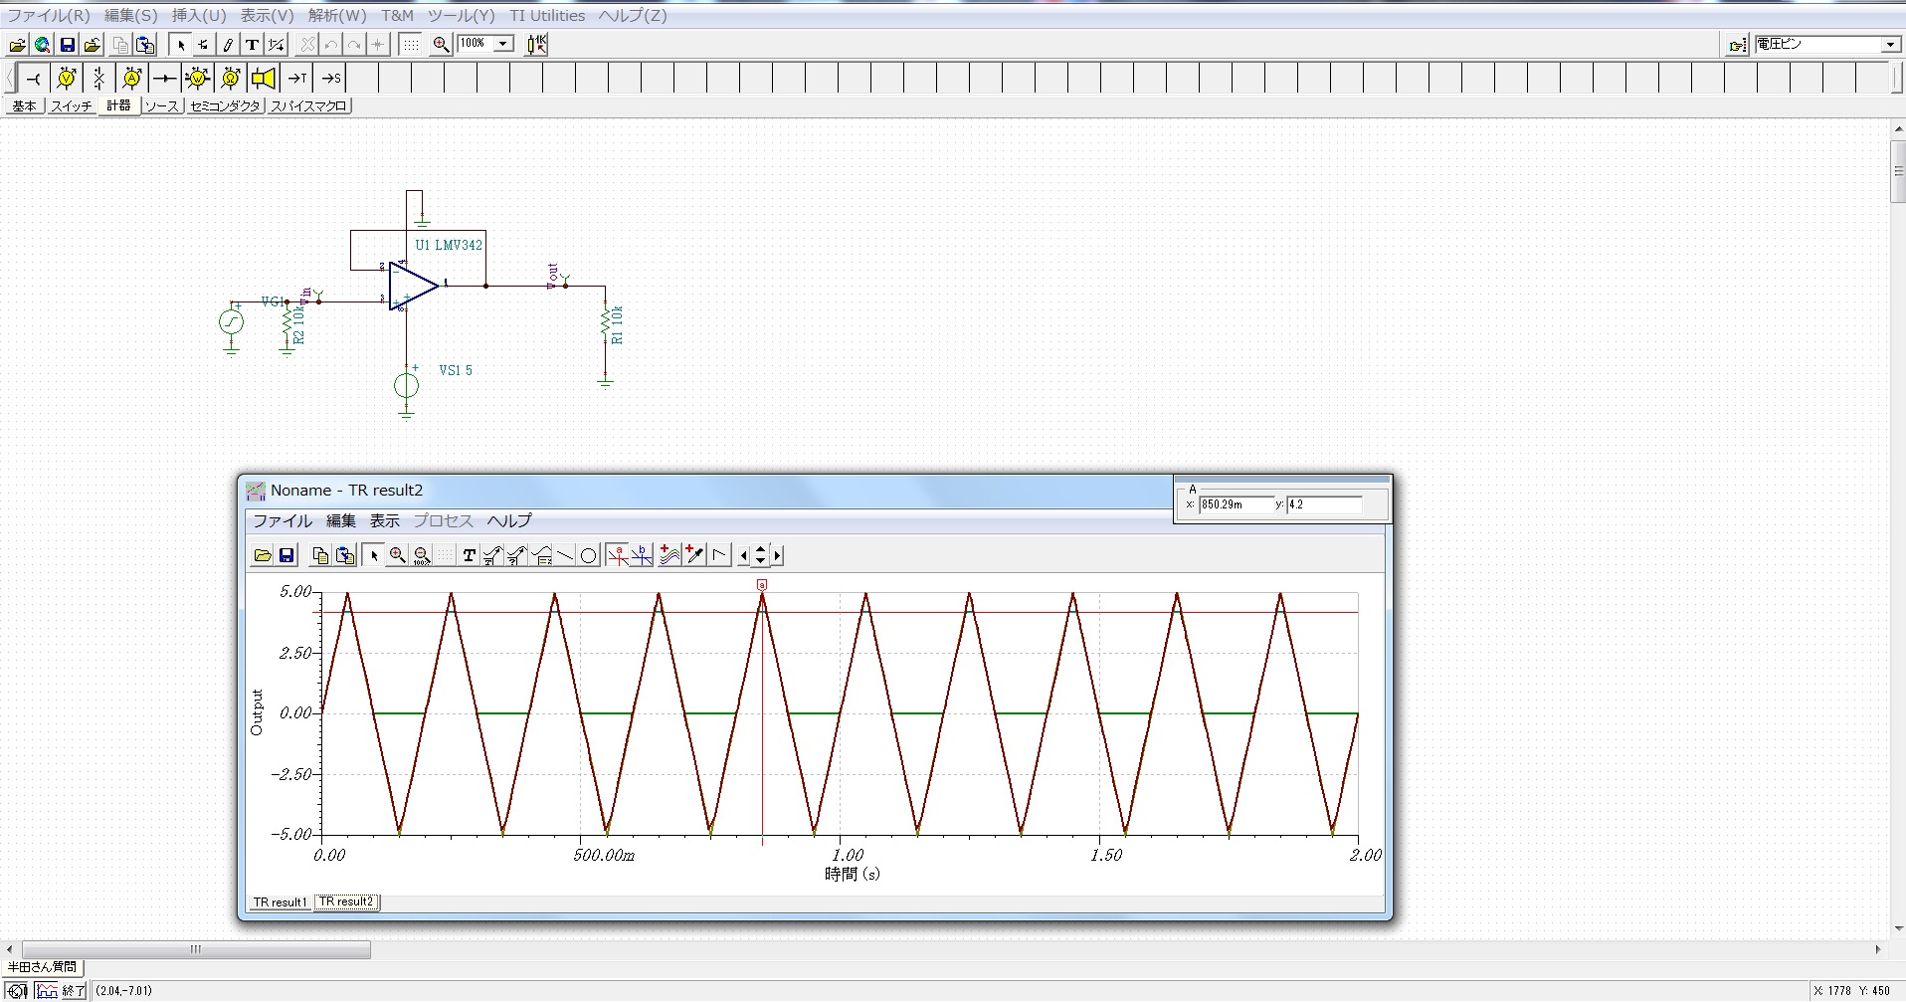Viewport: 1906px width, 1002px height.
Task: Toggle the grid dots button in main toolbar
Action: (410, 45)
